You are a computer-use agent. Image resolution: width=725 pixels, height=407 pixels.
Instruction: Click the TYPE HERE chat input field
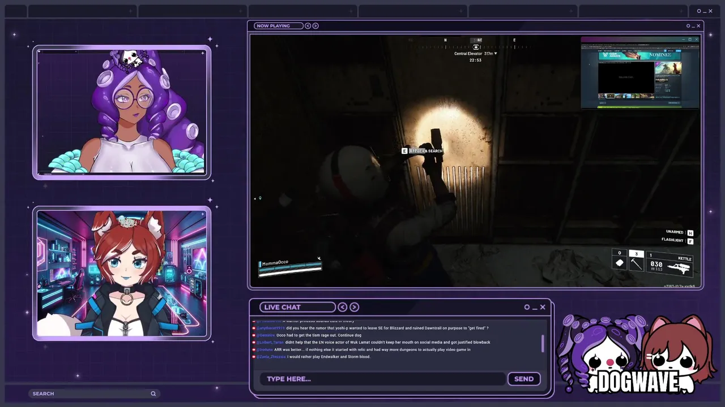[382, 379]
